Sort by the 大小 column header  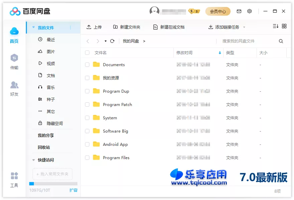tap(263, 53)
